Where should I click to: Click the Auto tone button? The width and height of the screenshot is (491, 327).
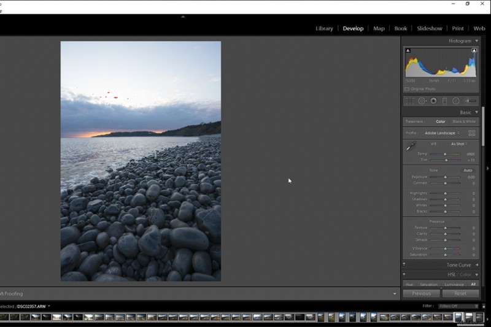pyautogui.click(x=468, y=171)
